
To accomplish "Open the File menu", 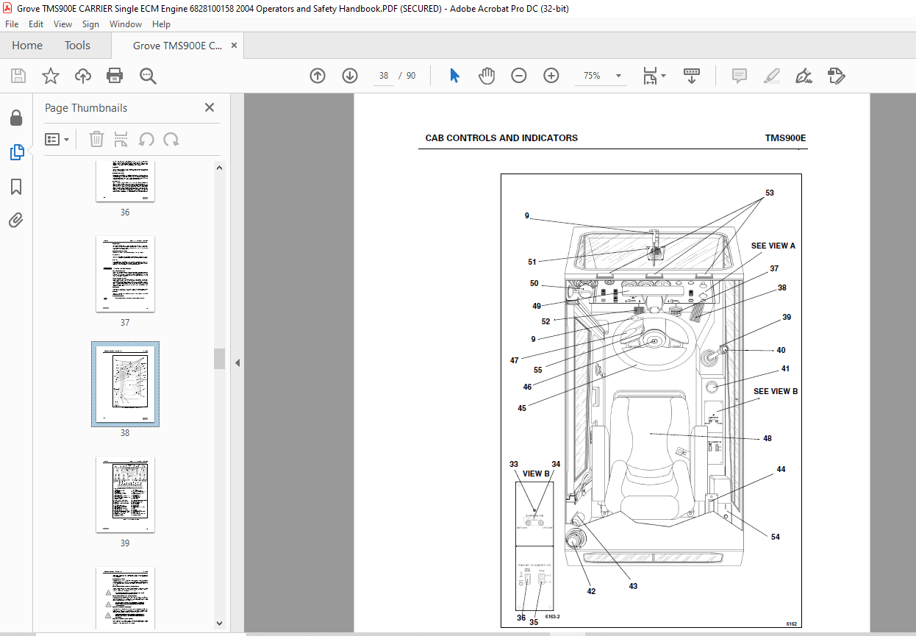I will [x=12, y=24].
